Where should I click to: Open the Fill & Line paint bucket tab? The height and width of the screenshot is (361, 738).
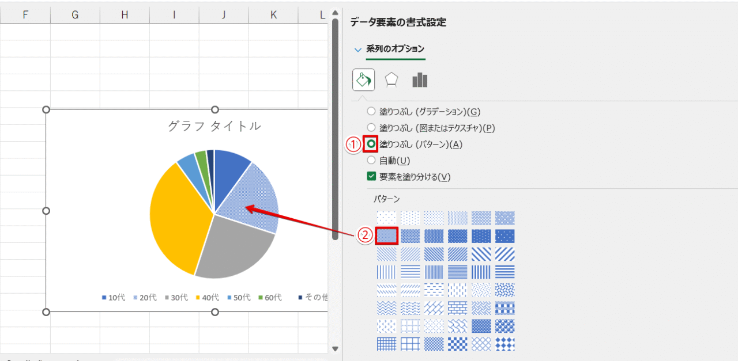363,80
